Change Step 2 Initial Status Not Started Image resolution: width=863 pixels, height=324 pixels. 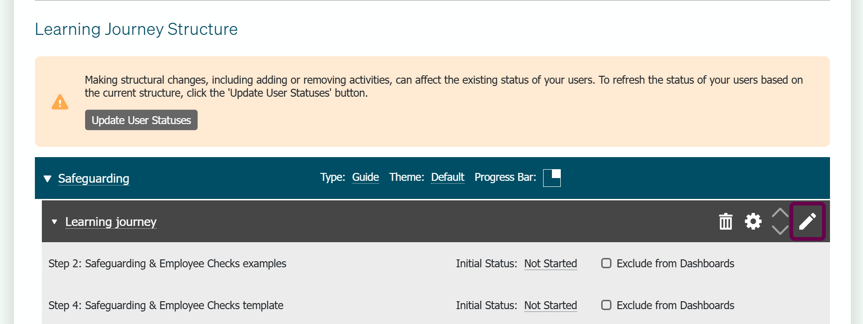[551, 264]
